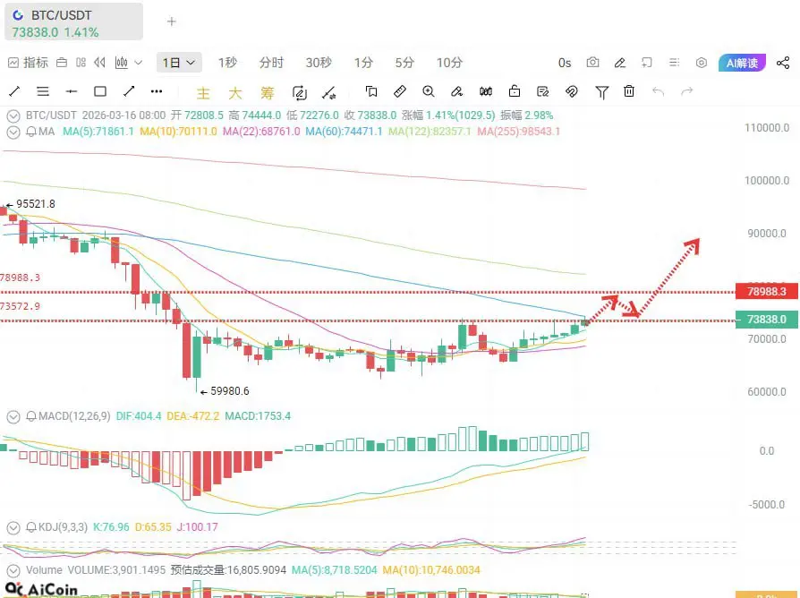The image size is (800, 598).
Task: Click the rewind replay icon
Action: pyautogui.click(x=100, y=63)
